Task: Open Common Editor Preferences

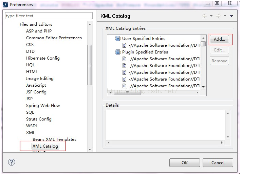Action: click(x=54, y=38)
